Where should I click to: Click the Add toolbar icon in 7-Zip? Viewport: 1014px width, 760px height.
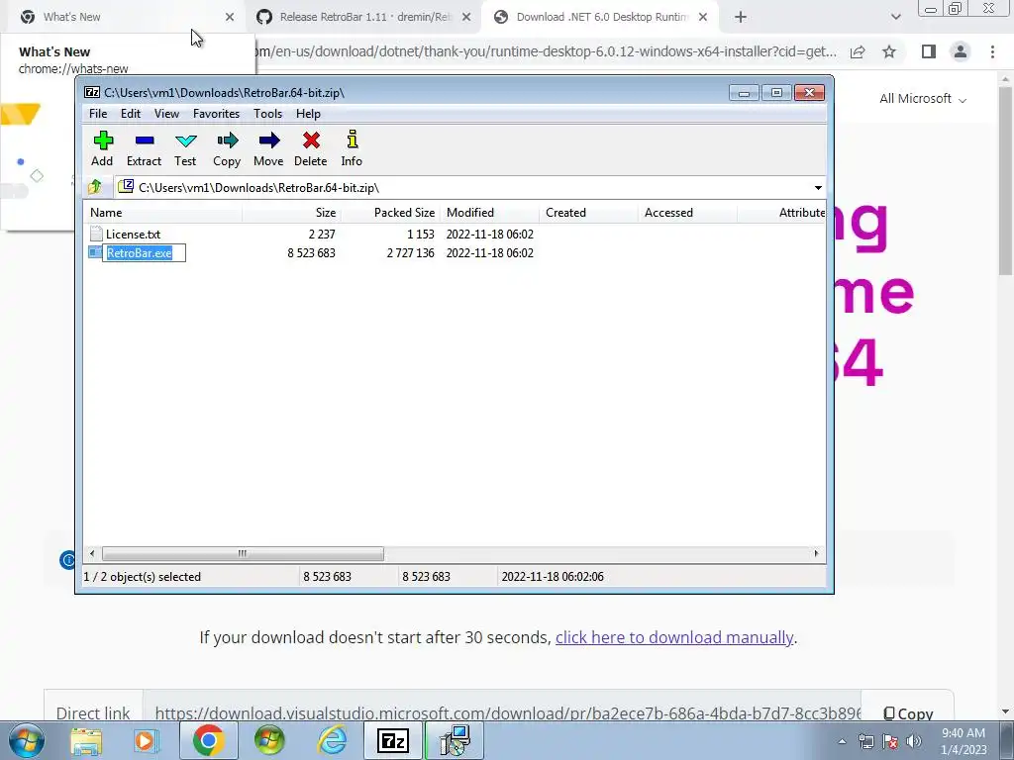[102, 148]
